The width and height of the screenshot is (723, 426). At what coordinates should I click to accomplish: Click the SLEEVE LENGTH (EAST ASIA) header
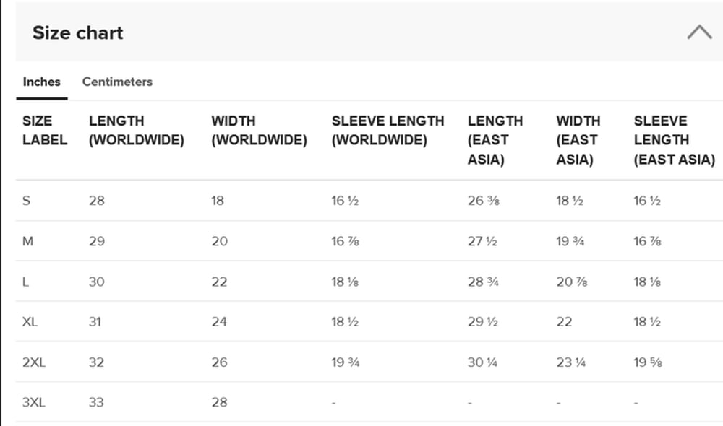click(x=674, y=140)
